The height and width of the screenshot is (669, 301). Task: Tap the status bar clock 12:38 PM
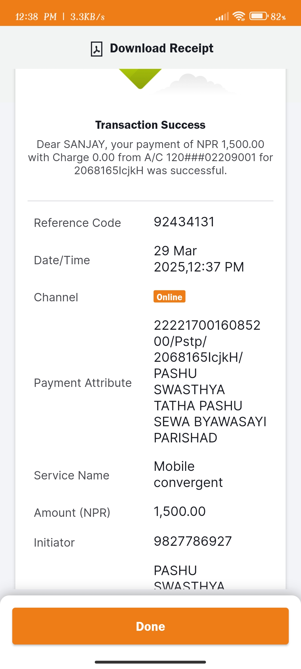36,17
